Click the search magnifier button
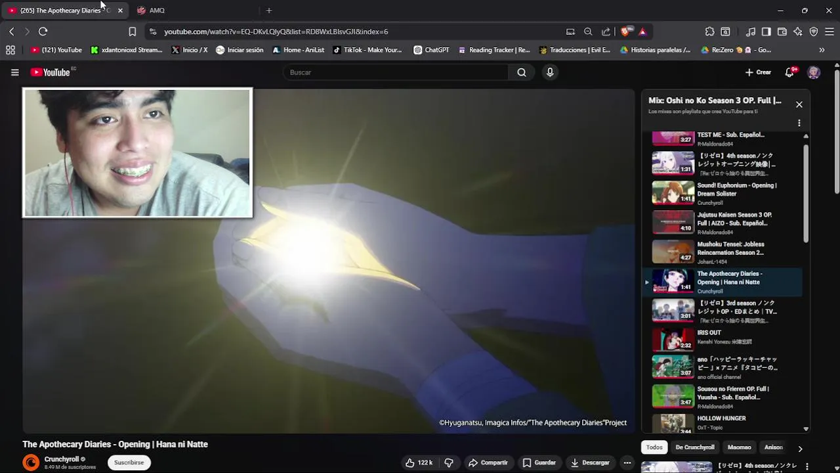The image size is (840, 473). click(522, 72)
